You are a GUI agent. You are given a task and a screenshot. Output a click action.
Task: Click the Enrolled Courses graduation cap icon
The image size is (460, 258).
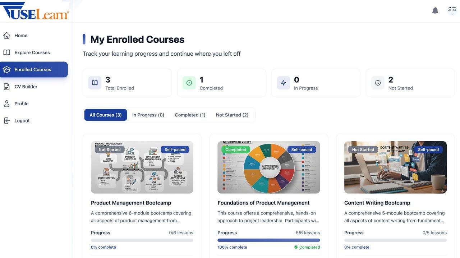tap(6, 69)
